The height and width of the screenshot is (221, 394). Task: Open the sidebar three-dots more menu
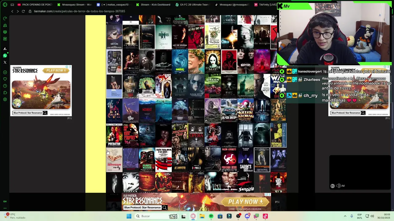(5, 208)
